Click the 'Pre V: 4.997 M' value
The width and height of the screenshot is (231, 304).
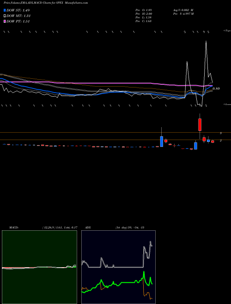[x=183, y=13]
